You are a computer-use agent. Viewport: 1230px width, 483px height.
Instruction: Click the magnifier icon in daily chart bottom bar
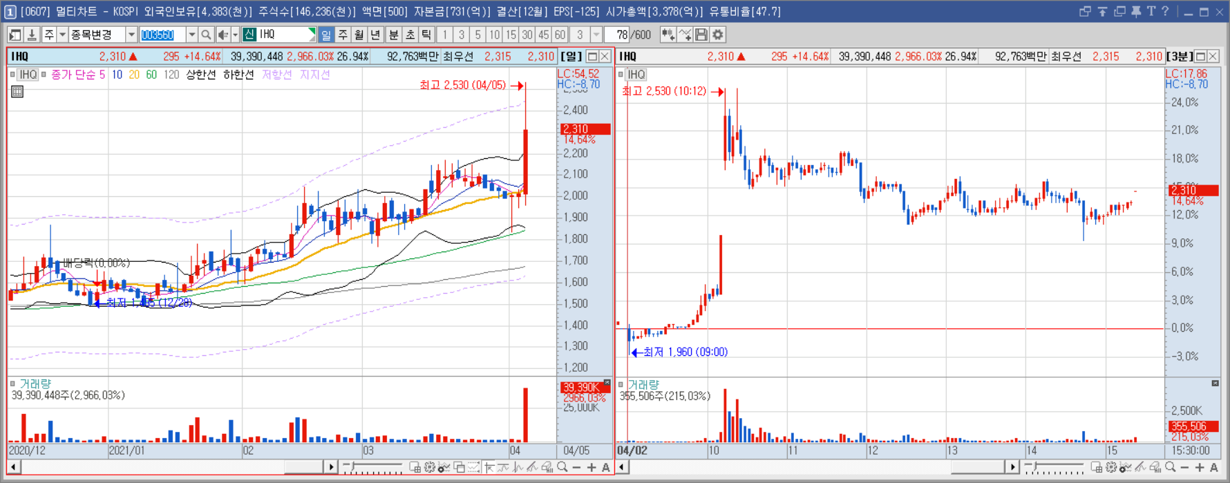click(x=562, y=468)
